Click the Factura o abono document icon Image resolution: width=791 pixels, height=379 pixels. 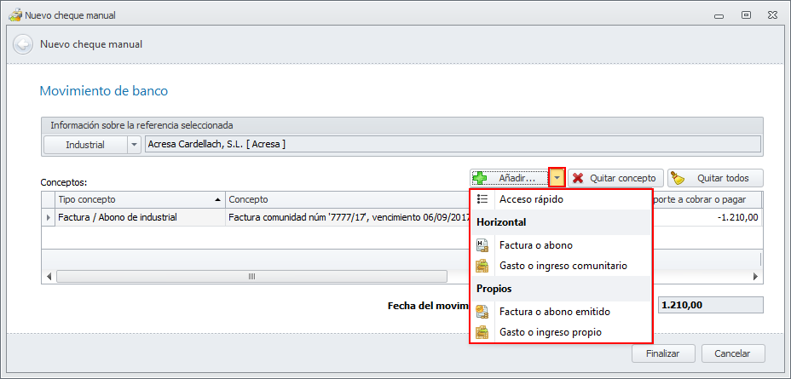(x=482, y=245)
